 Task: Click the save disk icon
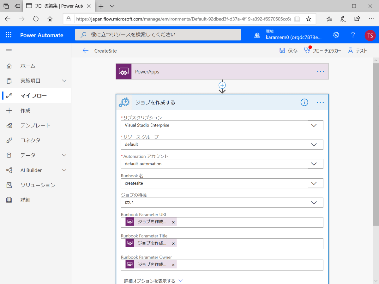282,50
